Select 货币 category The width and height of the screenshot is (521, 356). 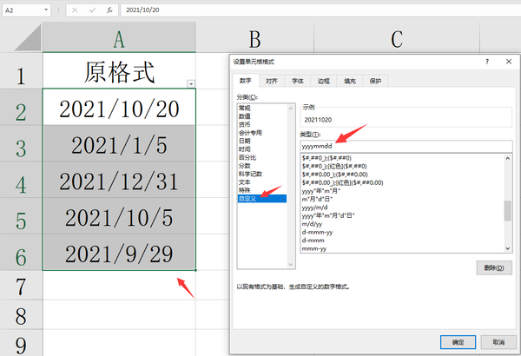[262, 125]
